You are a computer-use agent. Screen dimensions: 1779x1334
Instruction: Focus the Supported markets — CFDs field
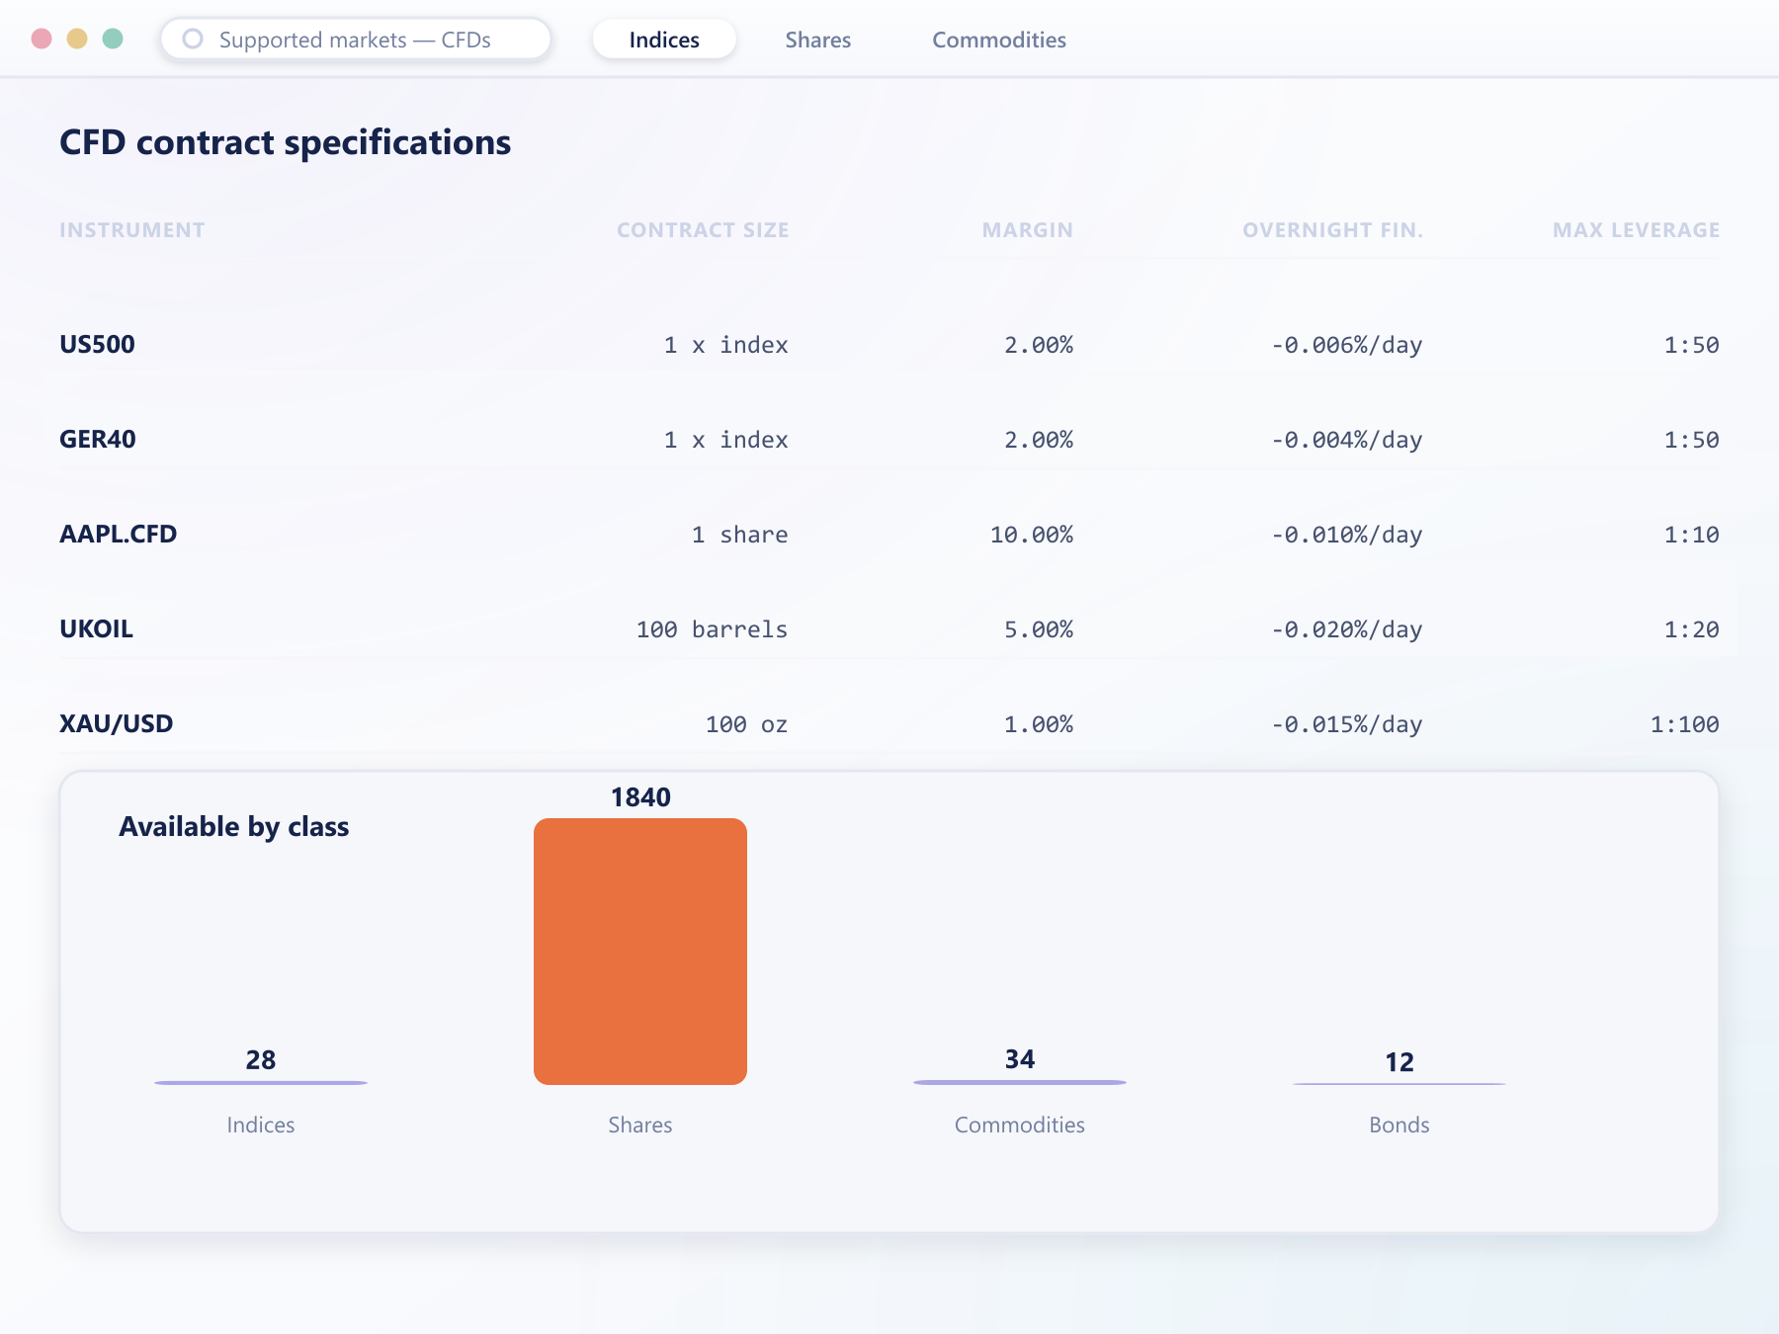pos(356,40)
